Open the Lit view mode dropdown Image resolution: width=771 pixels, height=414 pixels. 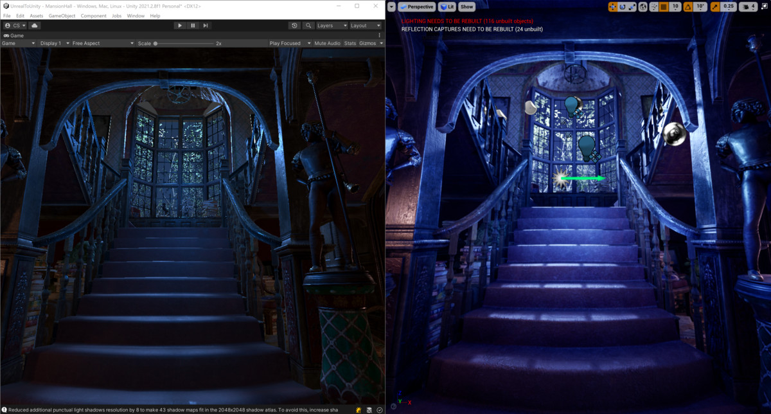point(447,6)
